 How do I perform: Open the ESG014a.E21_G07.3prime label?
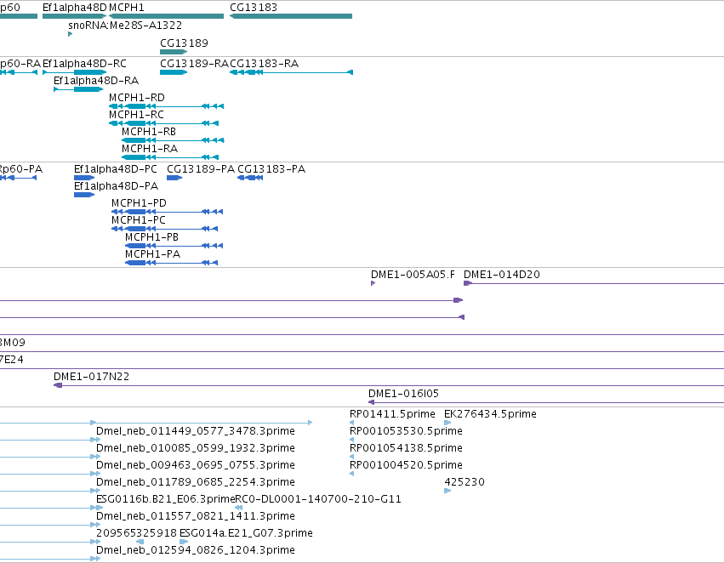point(246,534)
